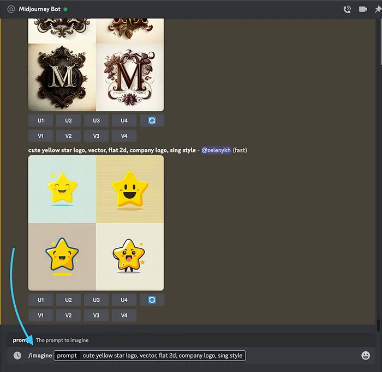Start a video call from the header
Viewport: 382px width, 372px height.
(x=363, y=9)
